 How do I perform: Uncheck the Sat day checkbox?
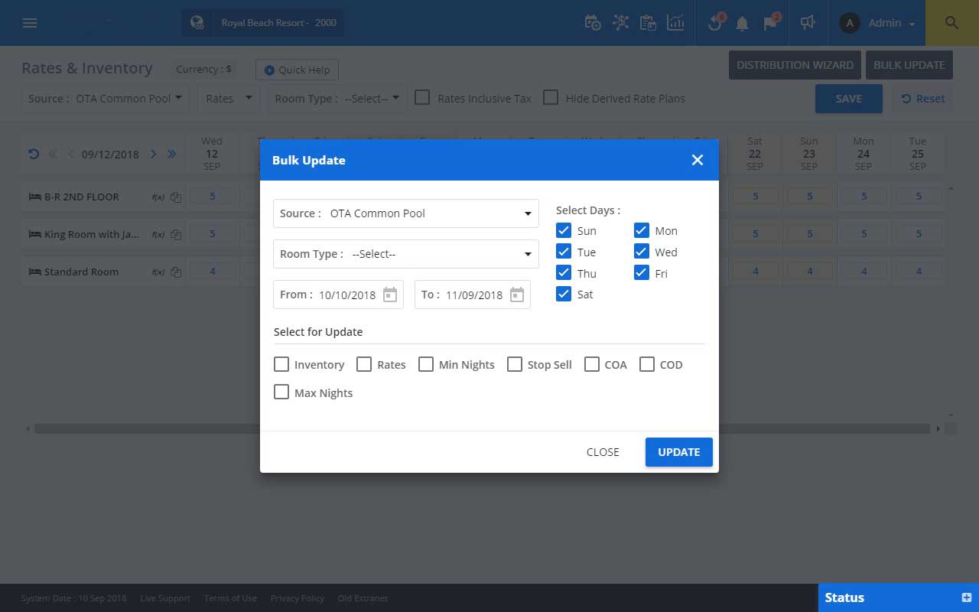click(564, 294)
